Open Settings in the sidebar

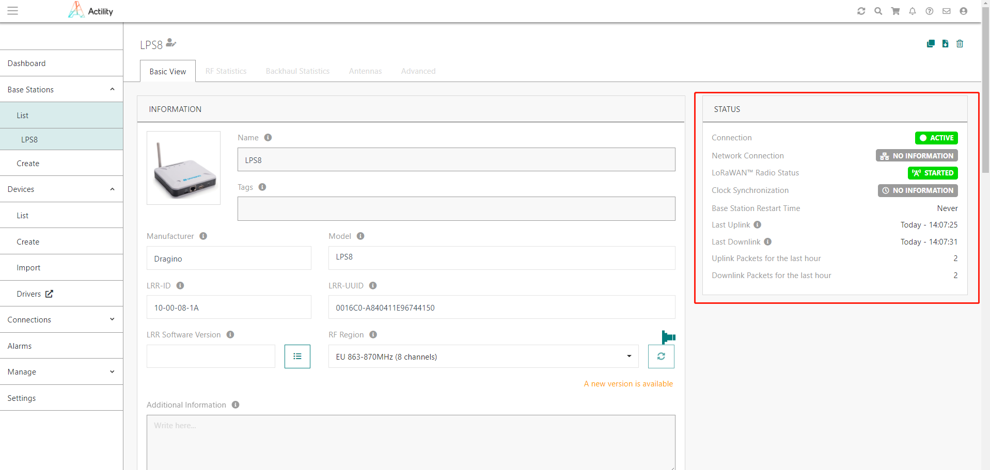61,398
